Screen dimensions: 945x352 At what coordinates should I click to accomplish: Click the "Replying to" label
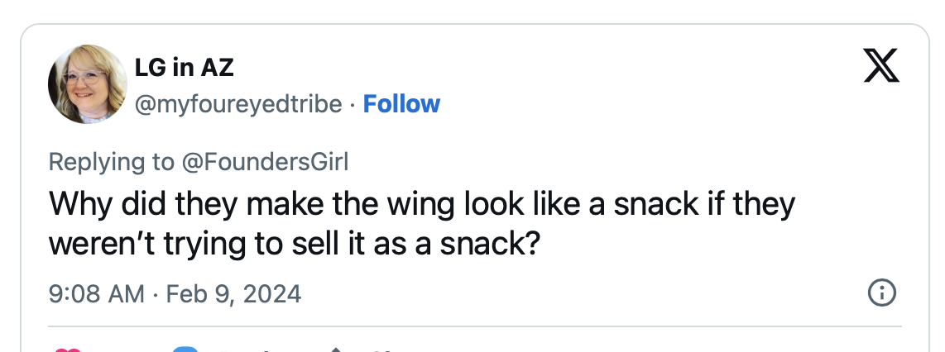[112, 161]
